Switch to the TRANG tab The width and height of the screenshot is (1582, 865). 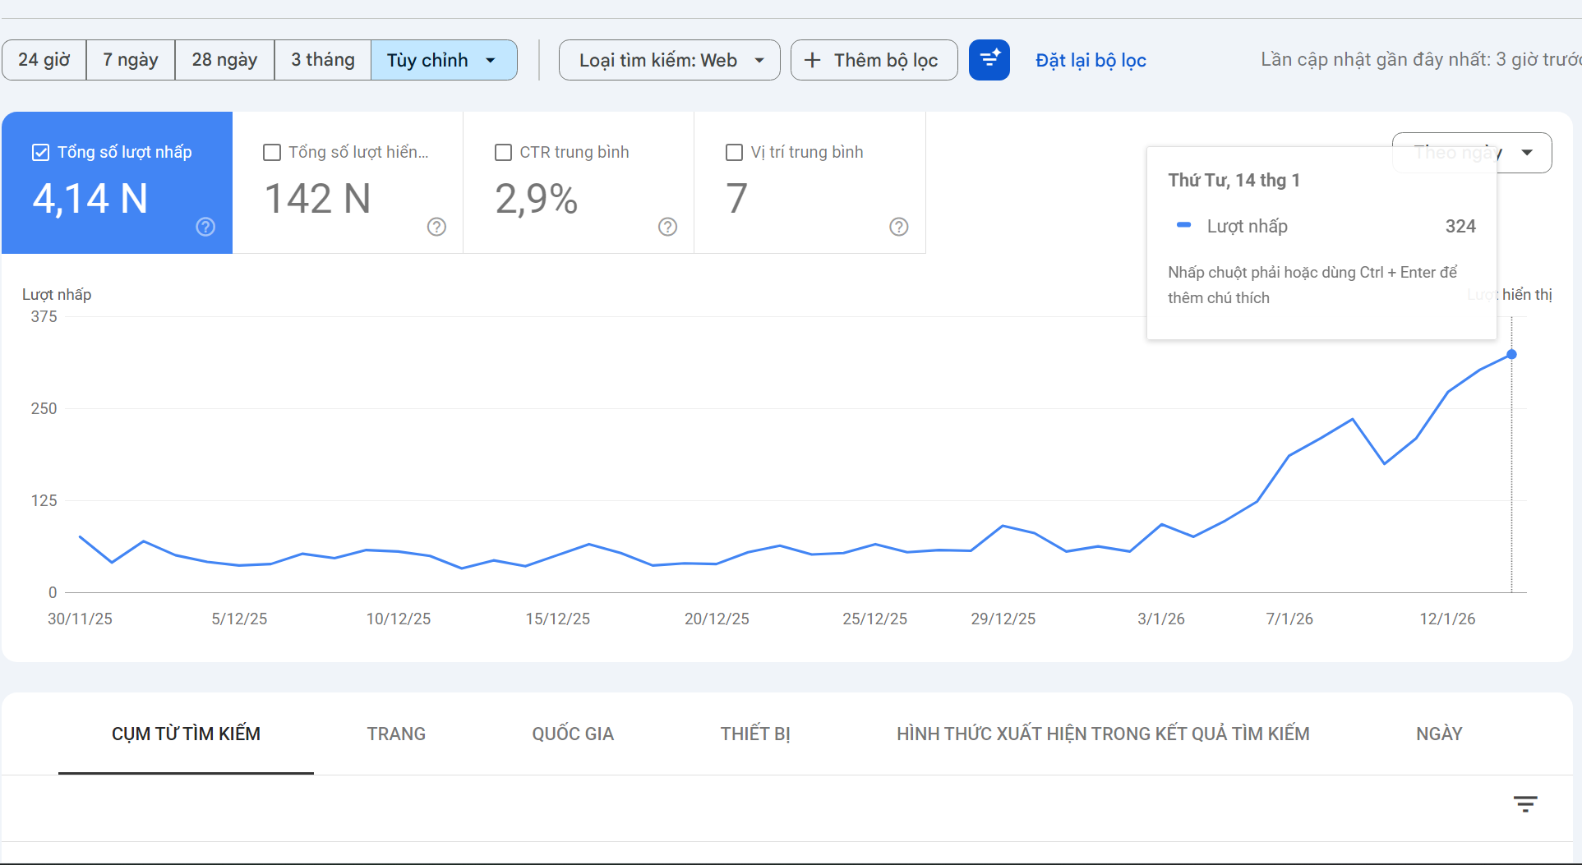tap(396, 734)
